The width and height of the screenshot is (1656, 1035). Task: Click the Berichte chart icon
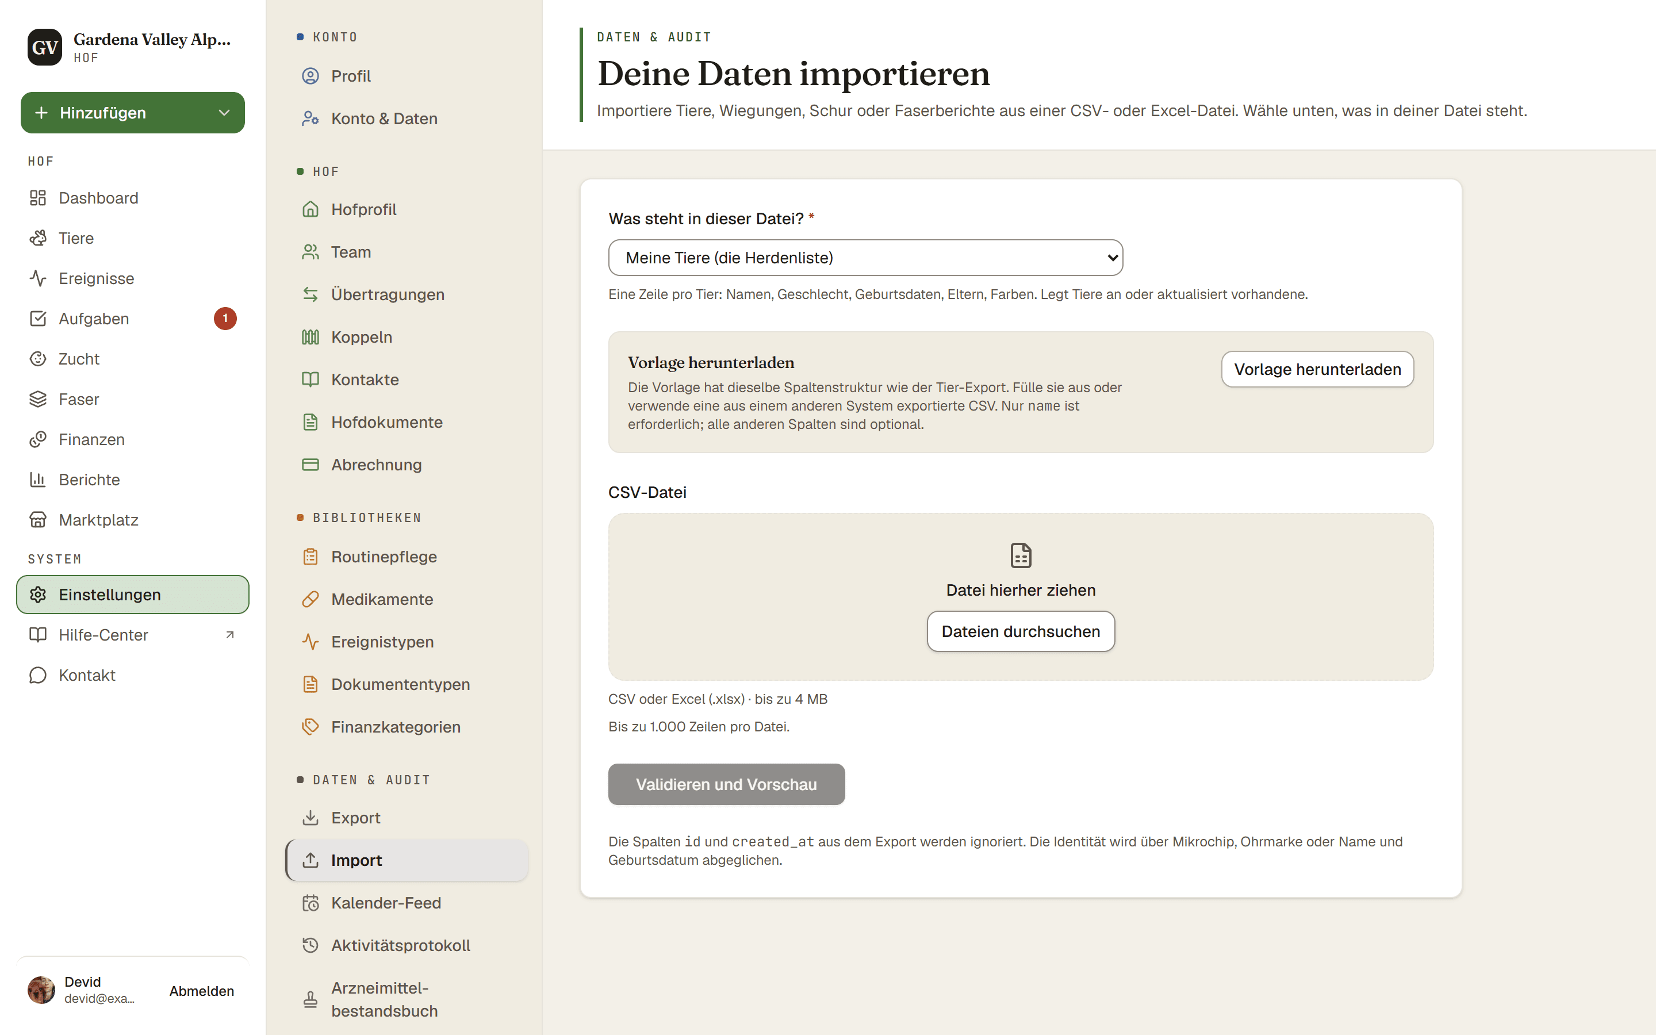(37, 480)
